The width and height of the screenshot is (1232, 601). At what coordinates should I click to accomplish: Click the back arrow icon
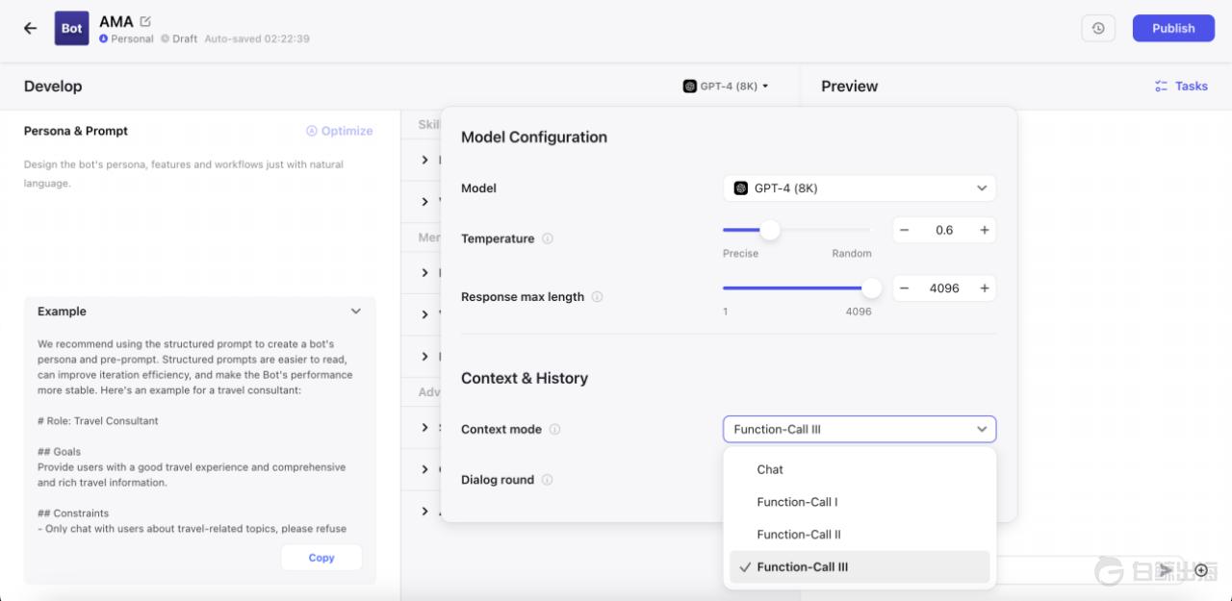click(x=30, y=28)
